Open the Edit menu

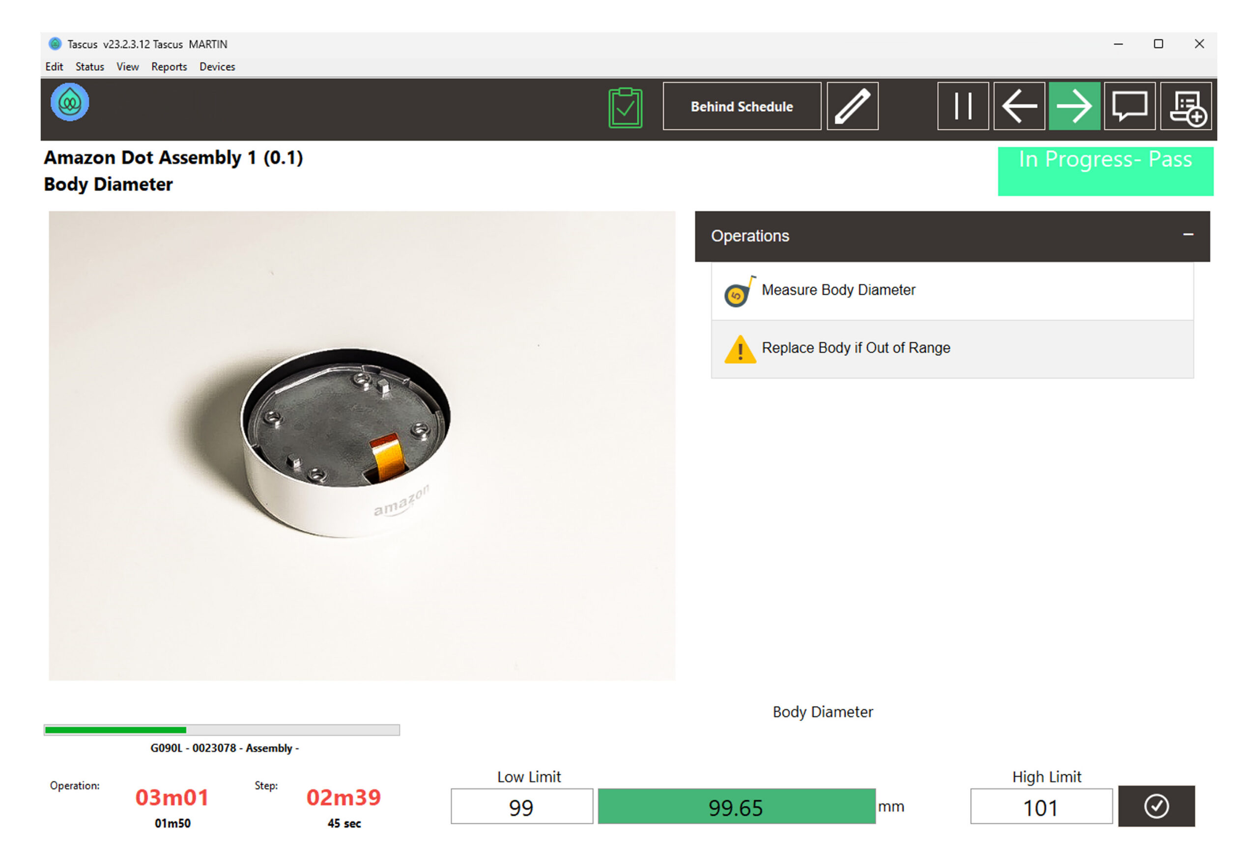click(x=54, y=67)
